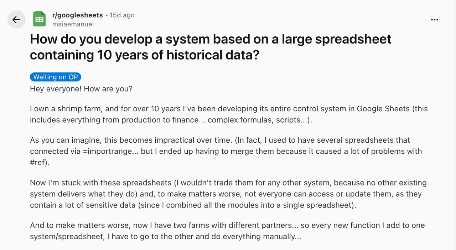This screenshot has width=456, height=250.
Task: Click "Google Sheets" in the first paragraph
Action: tap(383, 109)
